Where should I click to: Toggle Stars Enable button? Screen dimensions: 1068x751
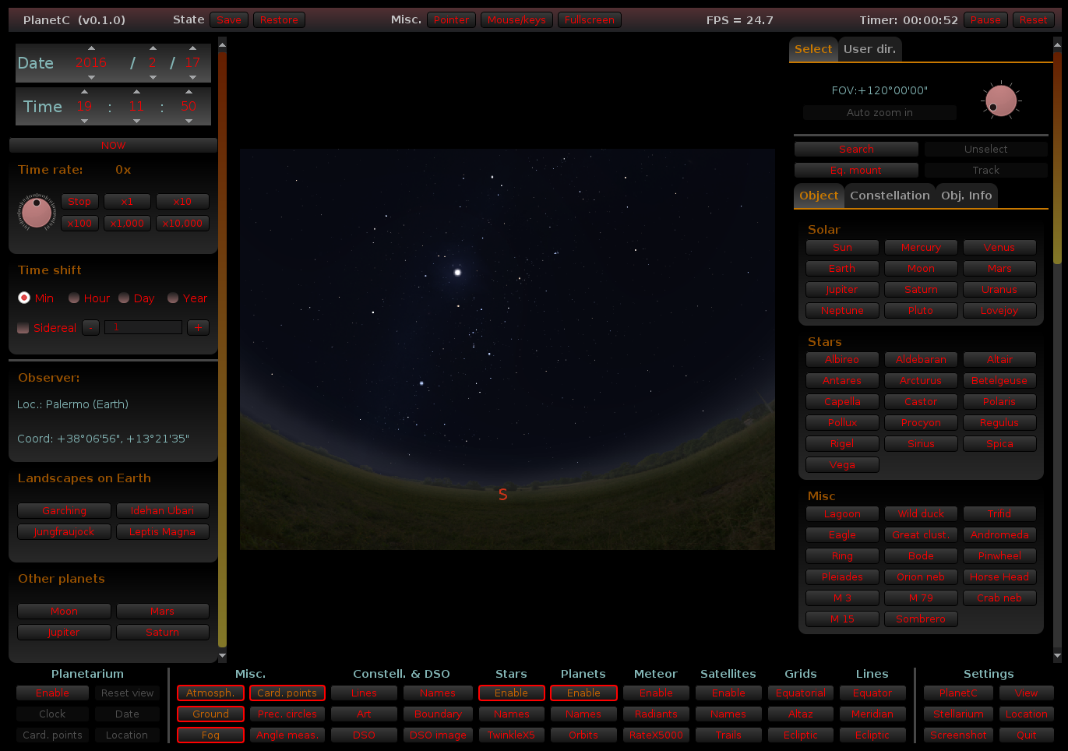point(511,693)
